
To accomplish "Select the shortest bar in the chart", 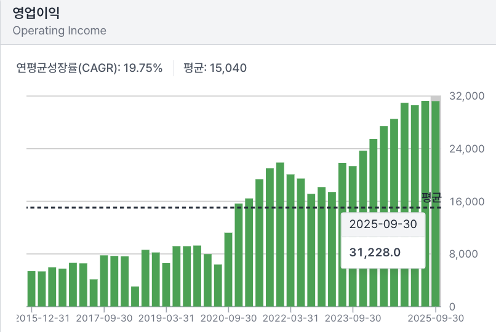I will [135, 296].
